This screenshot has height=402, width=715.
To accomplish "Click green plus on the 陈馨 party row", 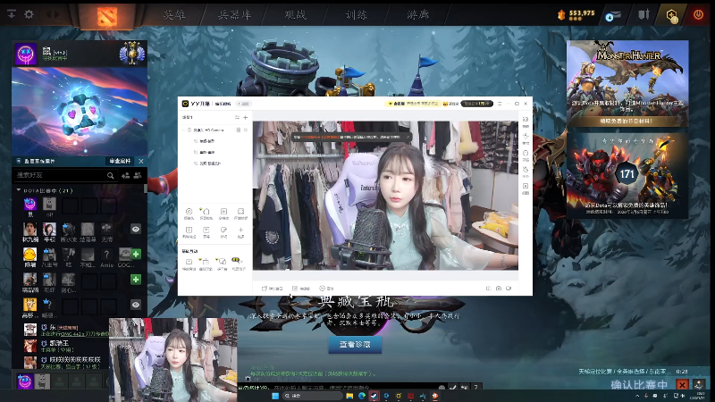I will (x=136, y=254).
